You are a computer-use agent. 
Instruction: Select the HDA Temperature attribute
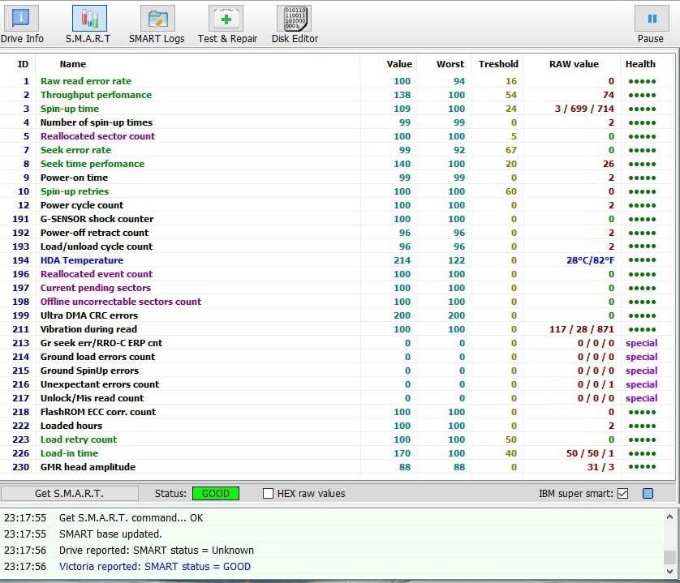pyautogui.click(x=338, y=260)
